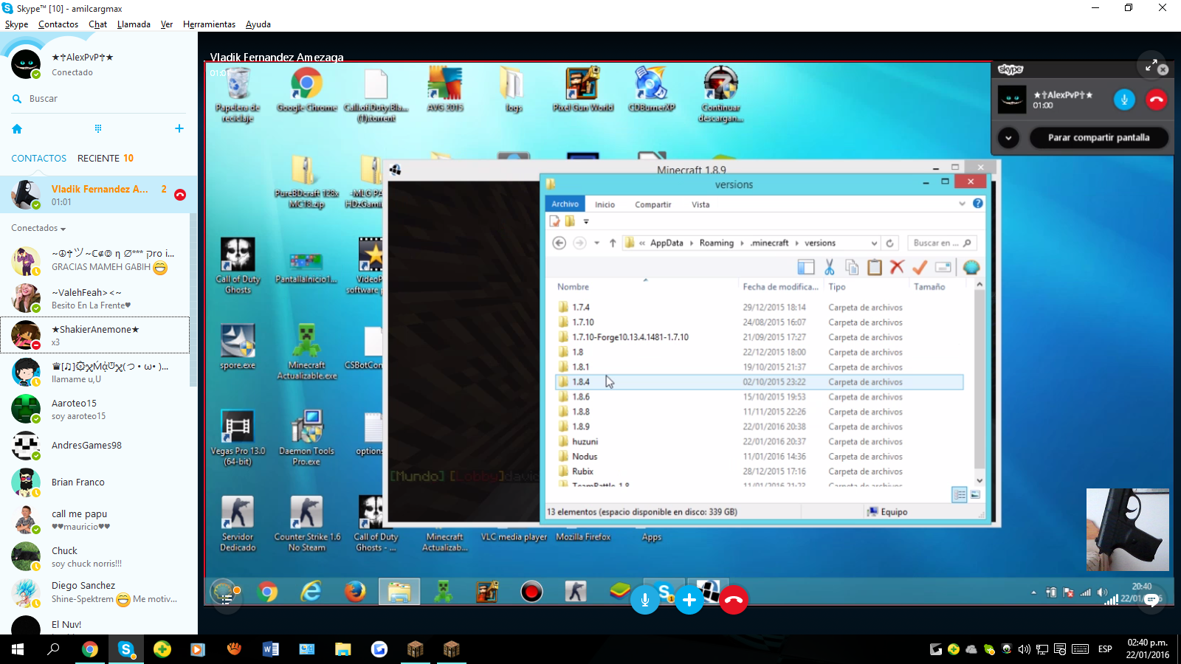The width and height of the screenshot is (1181, 664).
Task: Hang up in the mini Skype call window
Action: (1156, 100)
